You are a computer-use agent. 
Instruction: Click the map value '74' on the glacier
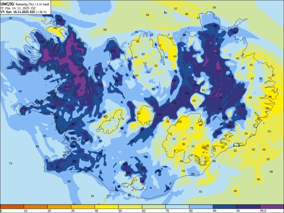174,139
